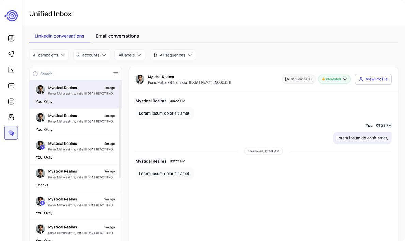
Task: Click the Sequence OKR tag
Action: tap(299, 79)
